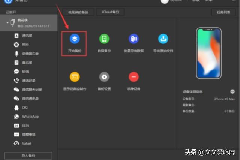Open the 备份设置 gear icon

point(104,77)
